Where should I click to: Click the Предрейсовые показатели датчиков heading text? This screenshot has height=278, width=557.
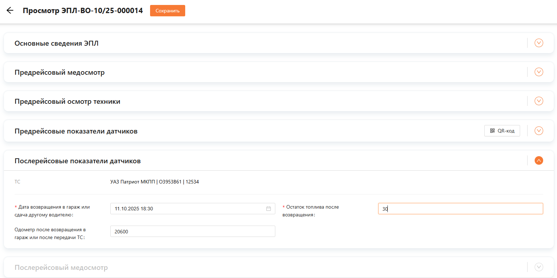(76, 131)
